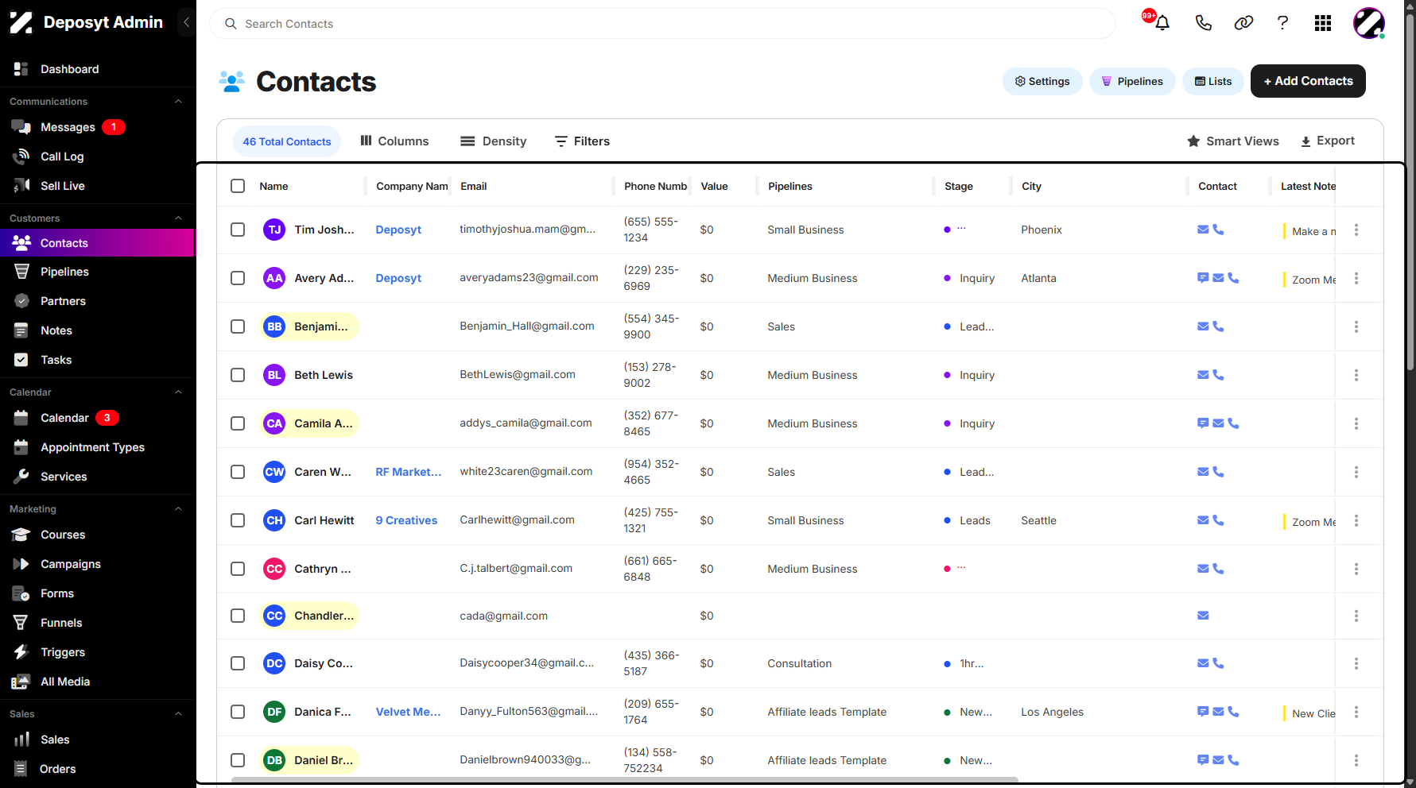Image resolution: width=1416 pixels, height=788 pixels.
Task: Check the Beth Lewis row checkbox
Action: point(238,375)
